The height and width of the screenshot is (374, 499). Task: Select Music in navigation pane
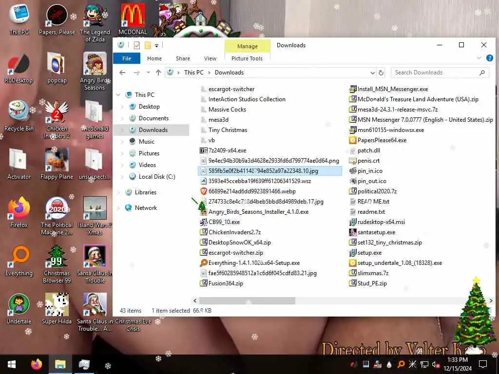pyautogui.click(x=146, y=142)
